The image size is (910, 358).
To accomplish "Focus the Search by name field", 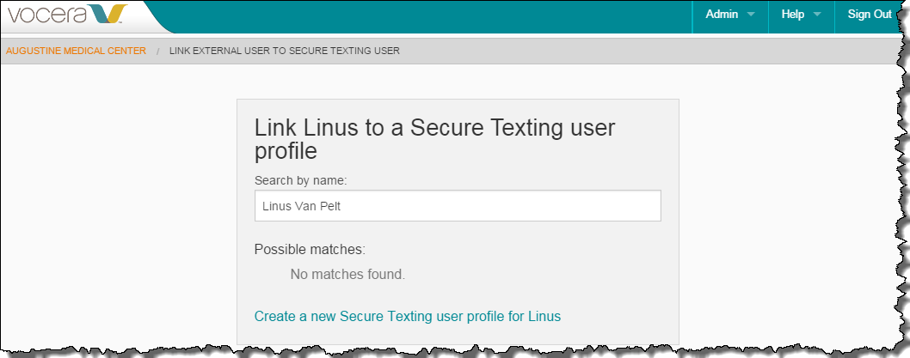I will click(458, 206).
